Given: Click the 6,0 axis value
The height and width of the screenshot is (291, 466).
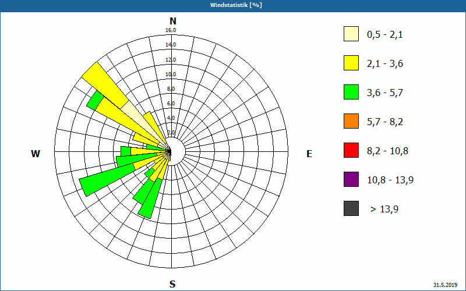Looking at the screenshot, I should (171, 104).
